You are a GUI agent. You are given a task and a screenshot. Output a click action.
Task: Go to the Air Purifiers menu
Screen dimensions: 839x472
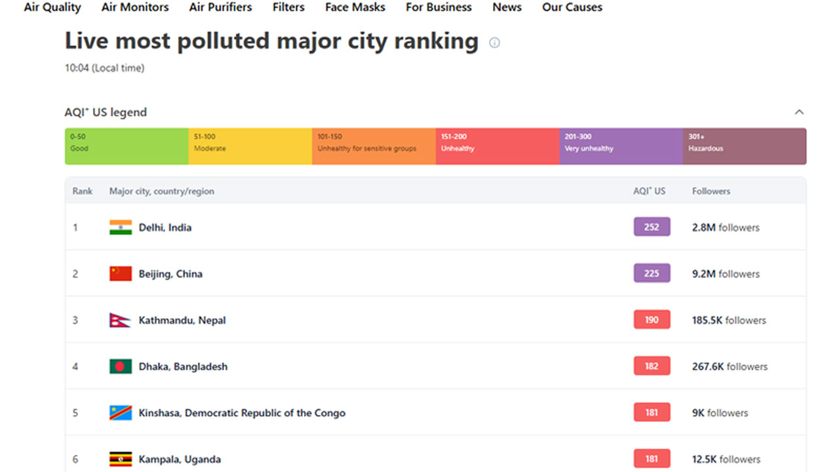(x=220, y=7)
